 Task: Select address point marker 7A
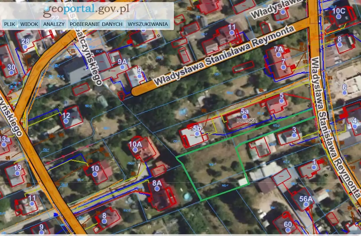(x=279, y=54)
